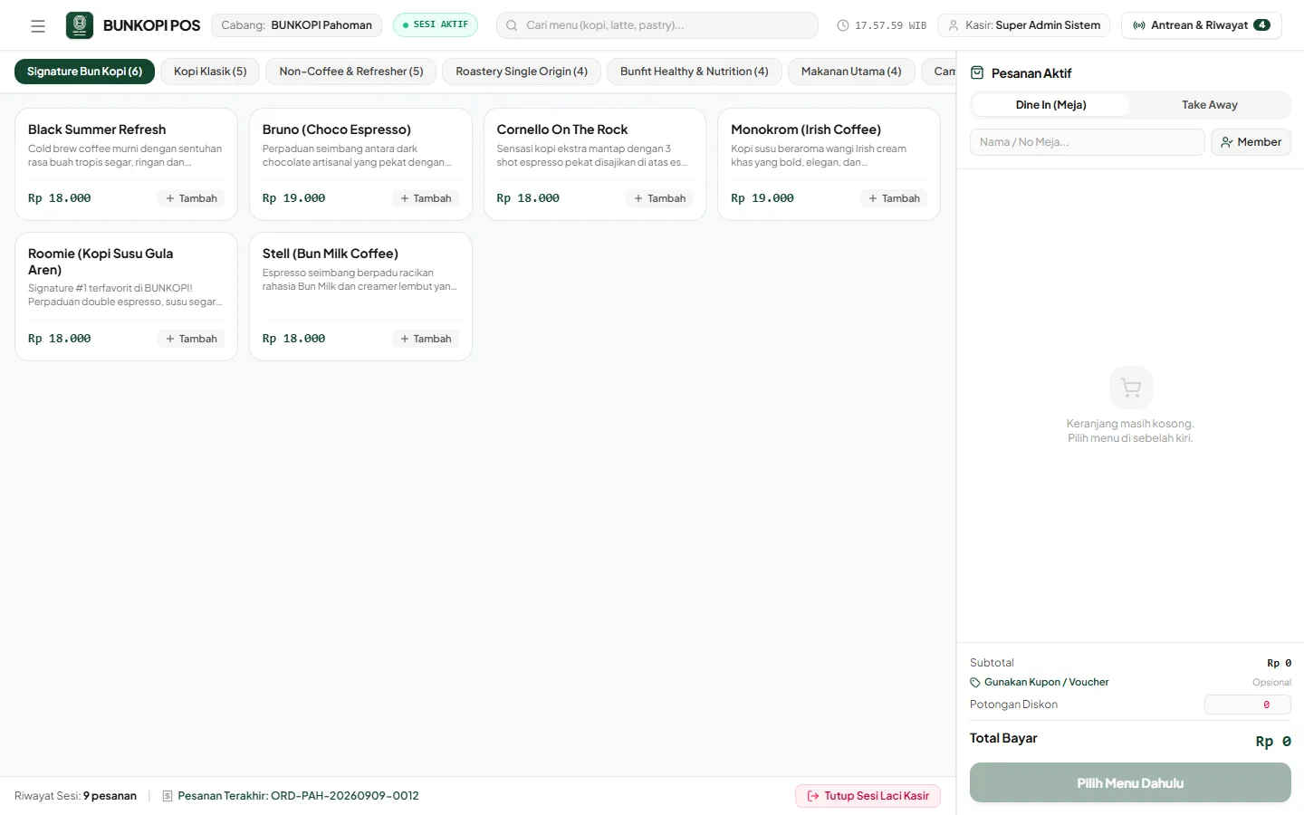This screenshot has width=1304, height=815.
Task: Click the exit icon on Tutup Sesi
Action: click(x=813, y=796)
